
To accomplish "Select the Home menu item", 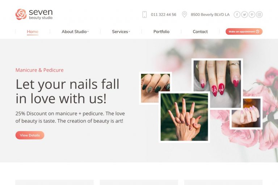I will tap(33, 31).
